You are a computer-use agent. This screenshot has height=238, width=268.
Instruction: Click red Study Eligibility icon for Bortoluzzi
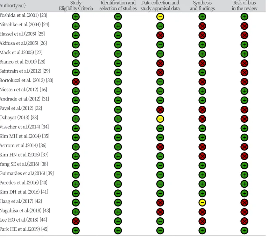tap(76, 82)
